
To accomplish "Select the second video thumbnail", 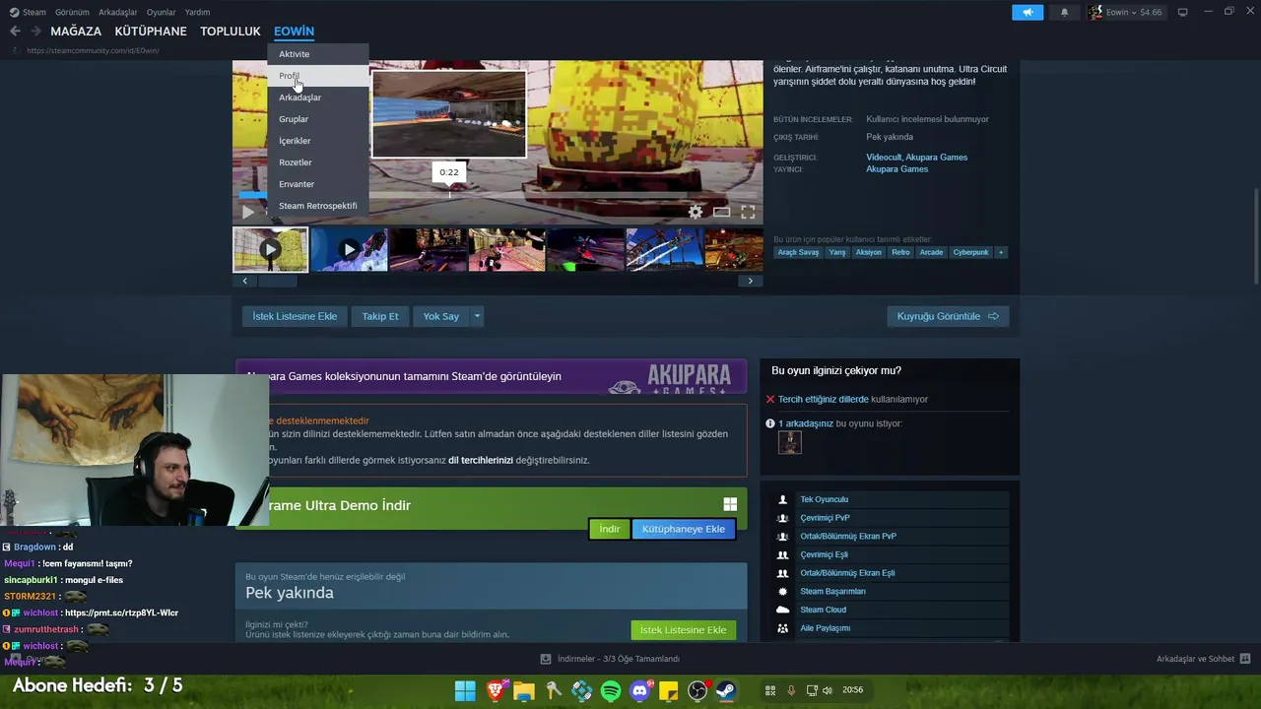I will point(349,249).
